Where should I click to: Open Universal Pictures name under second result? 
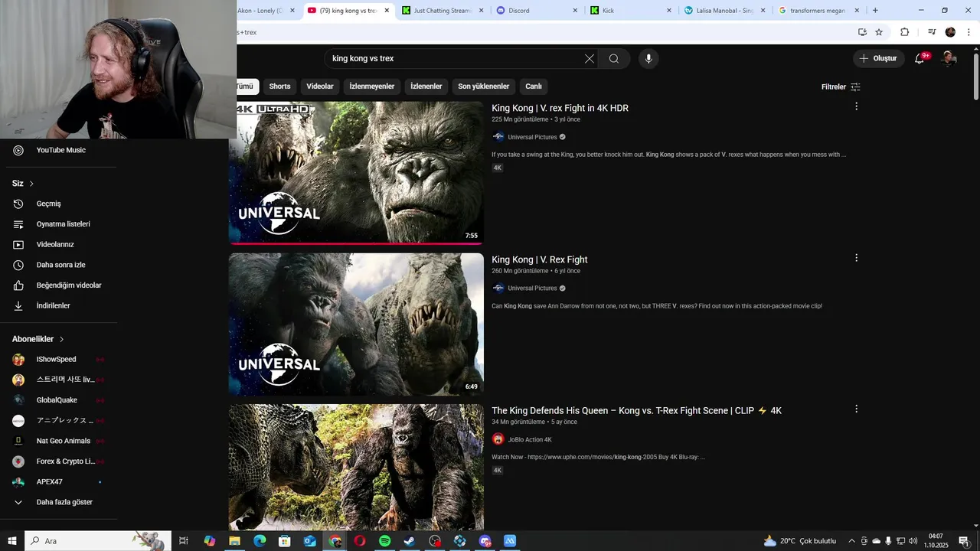coord(532,289)
